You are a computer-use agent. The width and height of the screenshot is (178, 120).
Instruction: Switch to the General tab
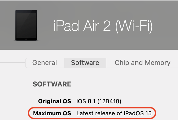(44, 63)
